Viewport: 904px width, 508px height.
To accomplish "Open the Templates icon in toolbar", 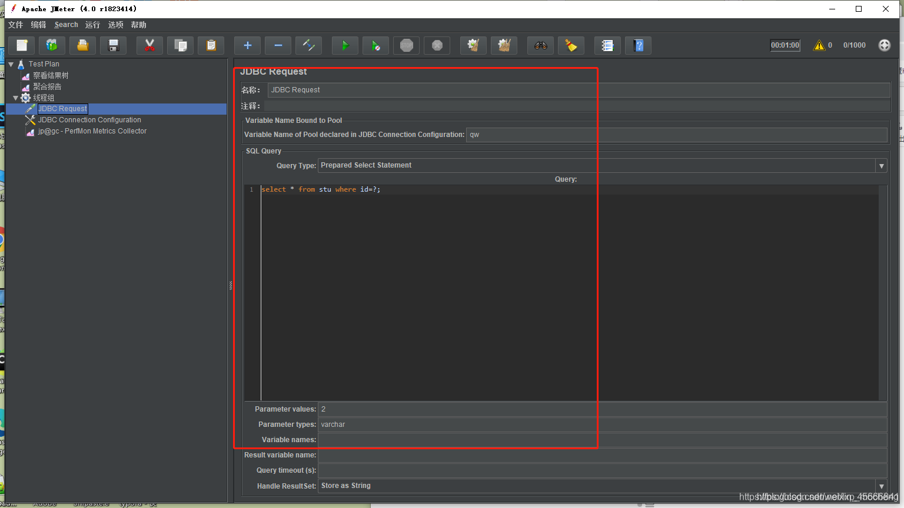I will click(52, 45).
